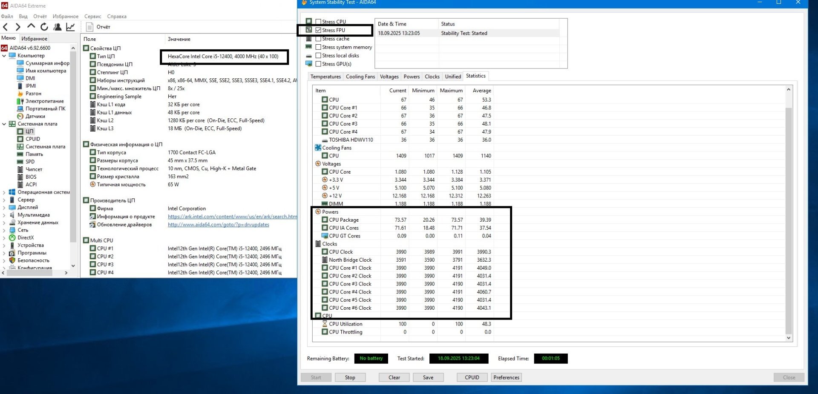
Task: Click the CPUID button
Action: (x=472, y=377)
